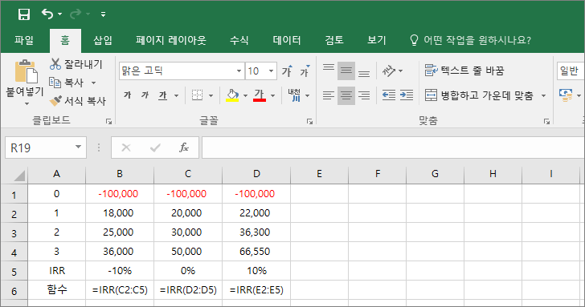Select align right icon
The width and height of the screenshot is (585, 307).
click(364, 95)
